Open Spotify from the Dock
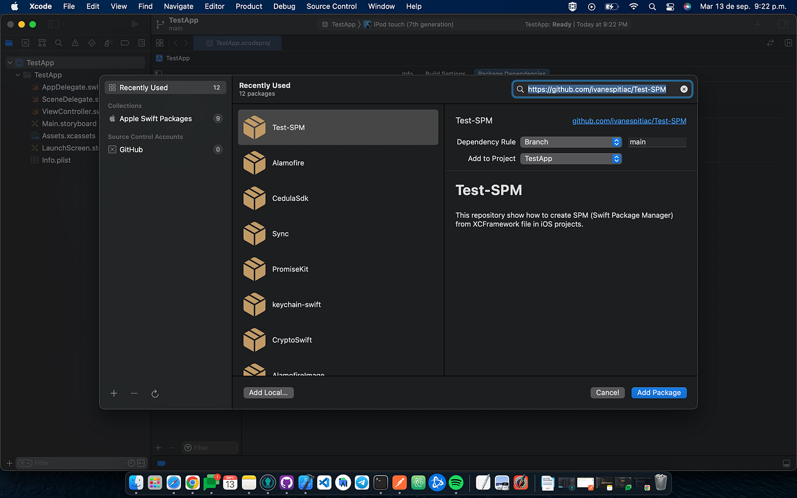Image resolution: width=797 pixels, height=498 pixels. 456,483
